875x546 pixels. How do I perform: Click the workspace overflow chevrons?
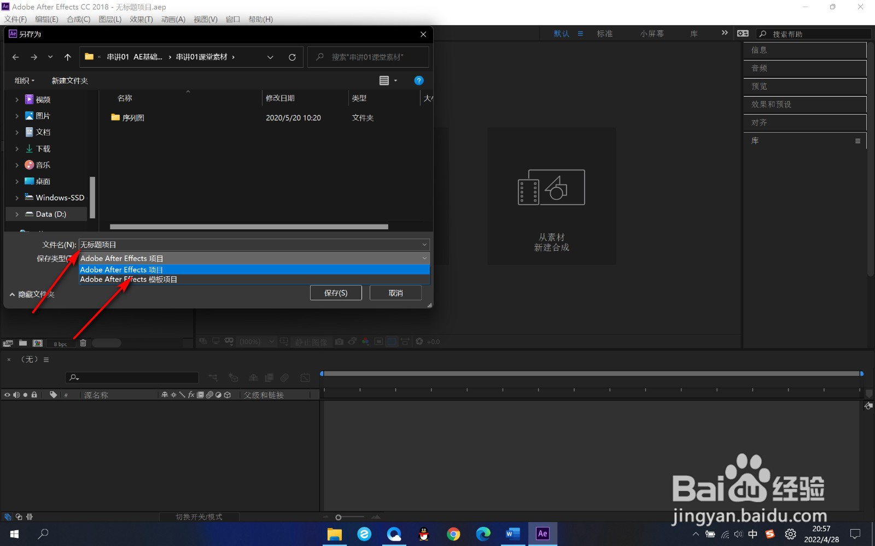pos(725,33)
